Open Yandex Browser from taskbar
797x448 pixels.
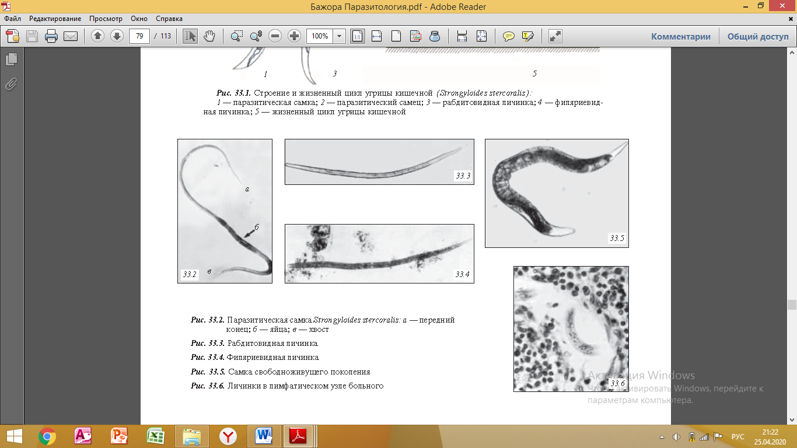click(x=228, y=436)
